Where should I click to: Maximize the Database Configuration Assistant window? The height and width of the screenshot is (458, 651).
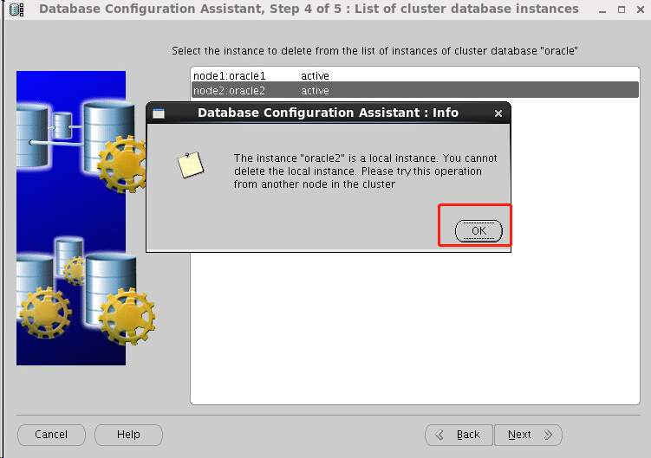point(622,10)
